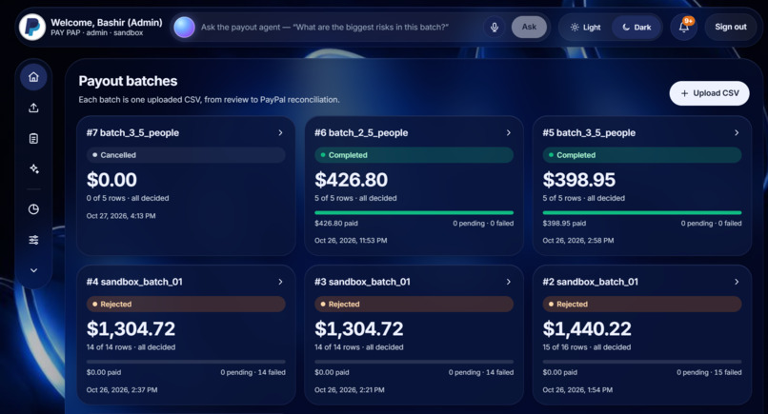The image size is (768, 414).
Task: Expand the sidebar with the down chevron
Action: tap(33, 270)
